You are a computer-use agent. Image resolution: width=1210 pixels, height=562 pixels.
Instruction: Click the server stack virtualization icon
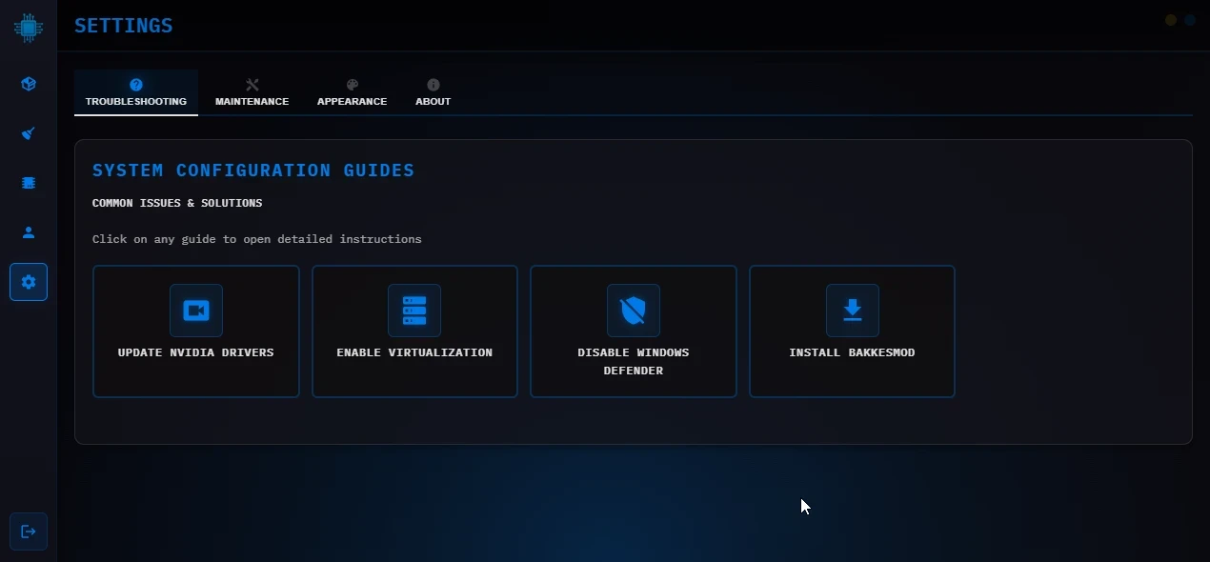pos(414,311)
